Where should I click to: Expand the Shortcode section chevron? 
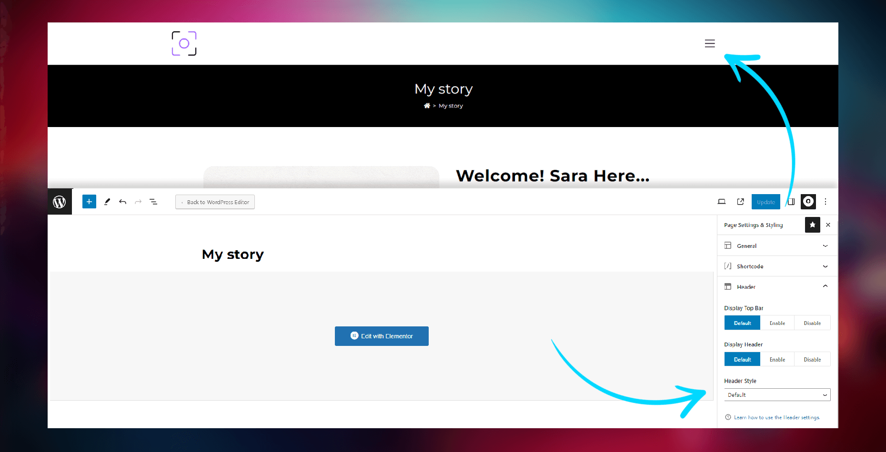[x=826, y=266]
